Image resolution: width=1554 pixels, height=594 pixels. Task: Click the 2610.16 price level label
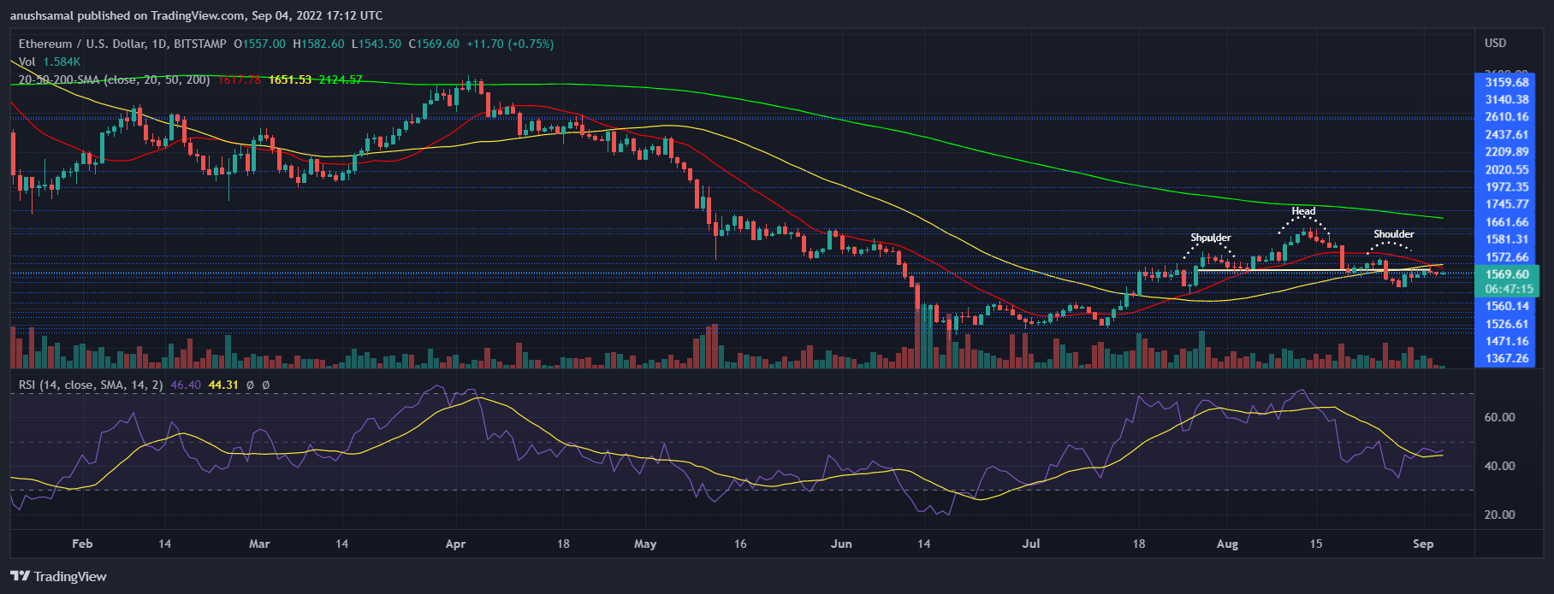1507,117
